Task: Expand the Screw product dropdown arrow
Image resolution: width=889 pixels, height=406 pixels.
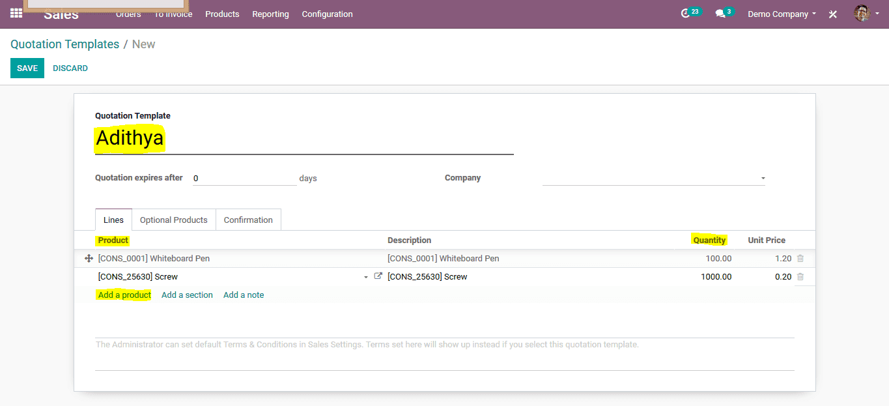Action: coord(365,278)
